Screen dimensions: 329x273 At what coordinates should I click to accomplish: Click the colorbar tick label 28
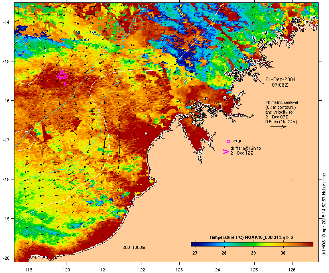point(224,253)
